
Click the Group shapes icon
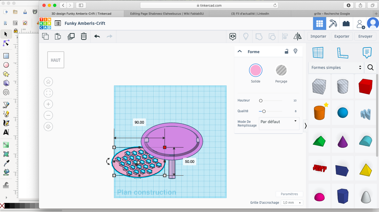[x=259, y=37]
